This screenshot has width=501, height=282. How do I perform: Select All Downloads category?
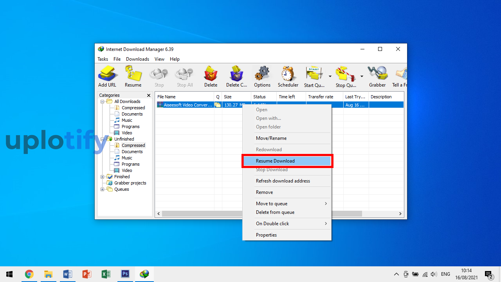click(x=127, y=101)
